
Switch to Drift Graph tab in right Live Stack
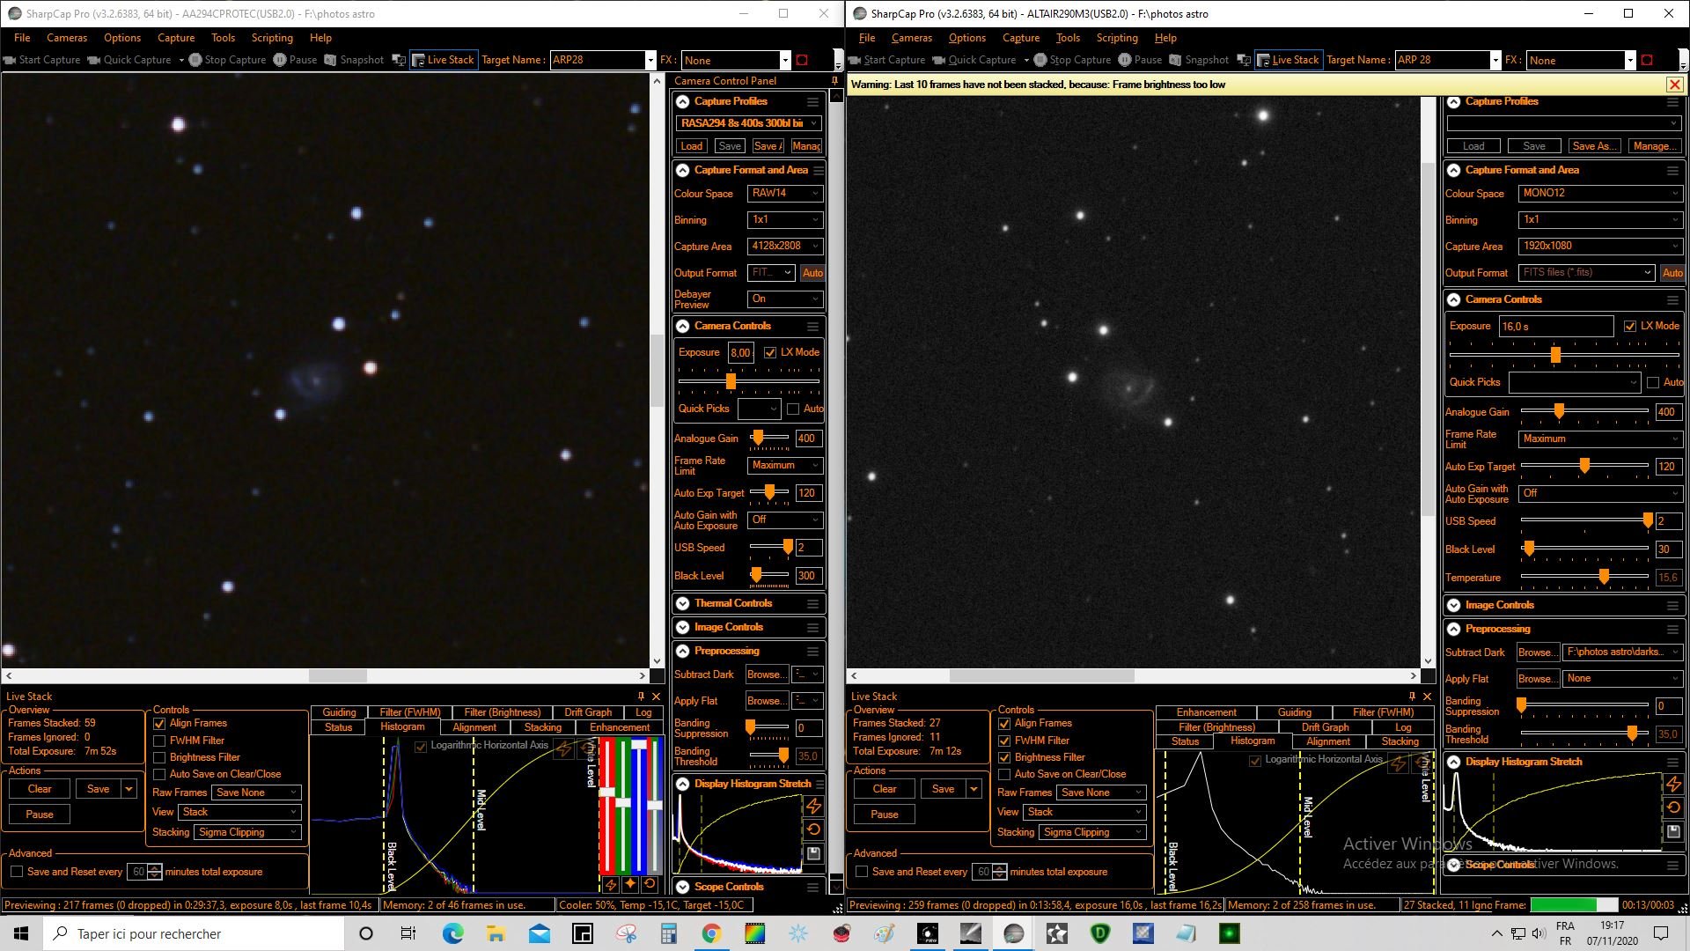pyautogui.click(x=1325, y=727)
